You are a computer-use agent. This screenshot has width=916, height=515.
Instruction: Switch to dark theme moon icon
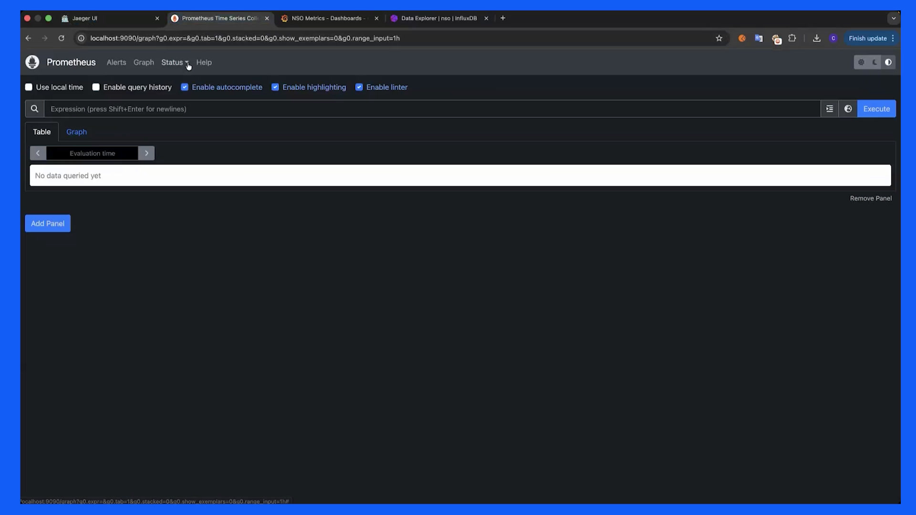(x=874, y=62)
